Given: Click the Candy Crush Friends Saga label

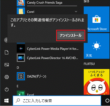Looking at the screenshot, I should click(45, 3).
